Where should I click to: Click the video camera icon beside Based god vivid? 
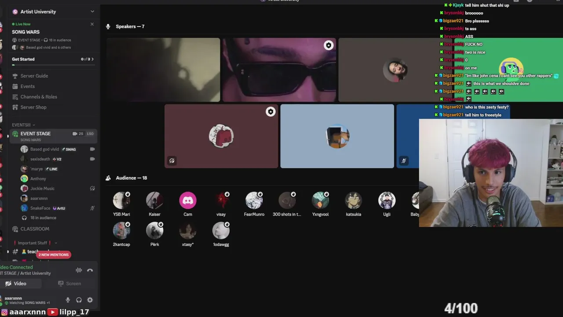point(92,149)
